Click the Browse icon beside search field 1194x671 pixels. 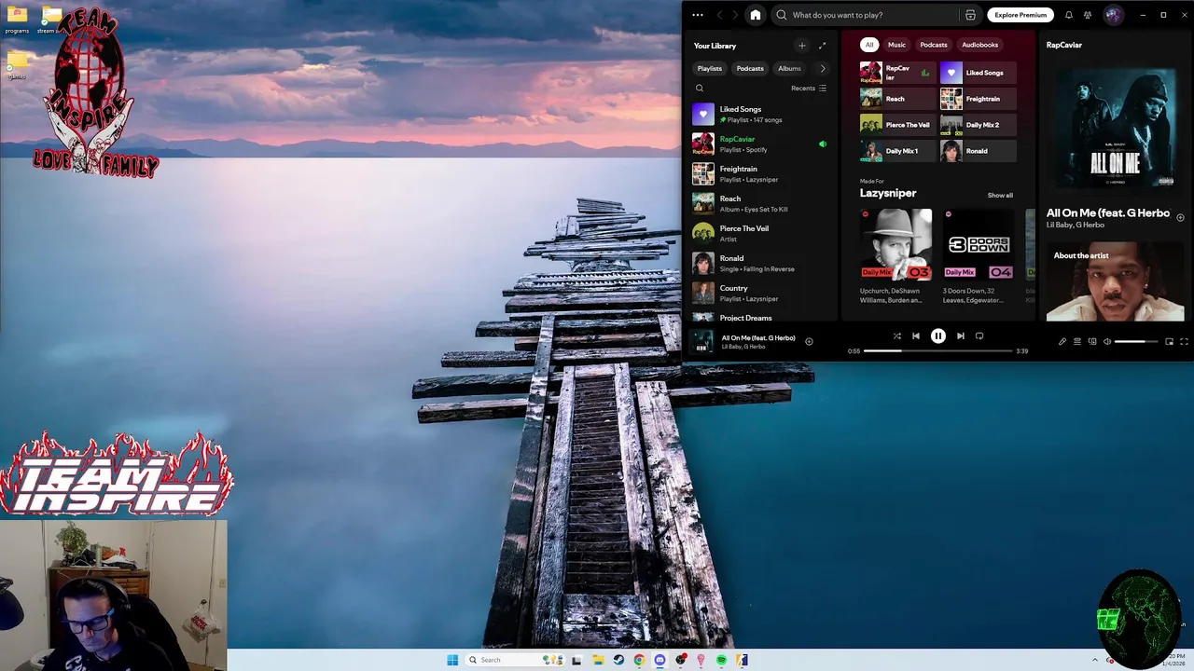970,15
